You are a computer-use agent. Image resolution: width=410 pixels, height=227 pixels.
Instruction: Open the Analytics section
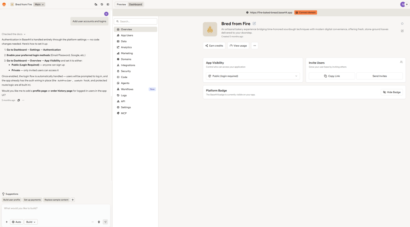point(135,47)
